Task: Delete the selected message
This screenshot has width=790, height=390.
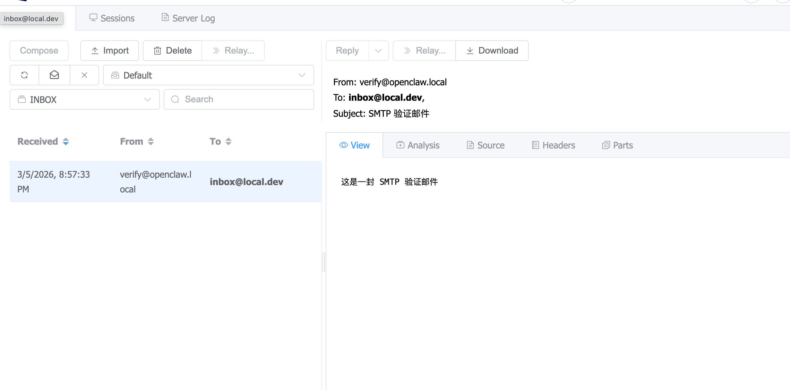Action: [x=172, y=51]
